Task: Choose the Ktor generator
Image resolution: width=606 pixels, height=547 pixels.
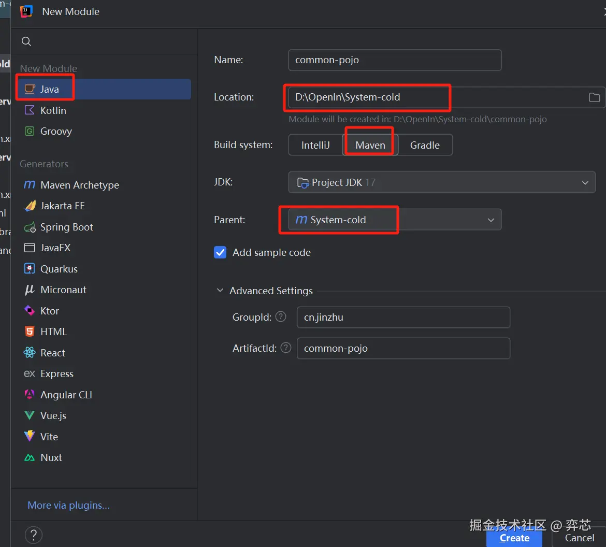Action: tap(105, 311)
